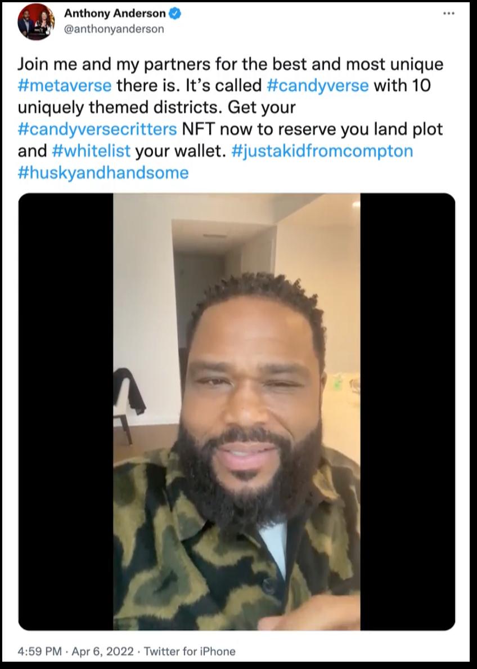Open the #candyversecritters hashtag
The image size is (477, 669).
97,130
